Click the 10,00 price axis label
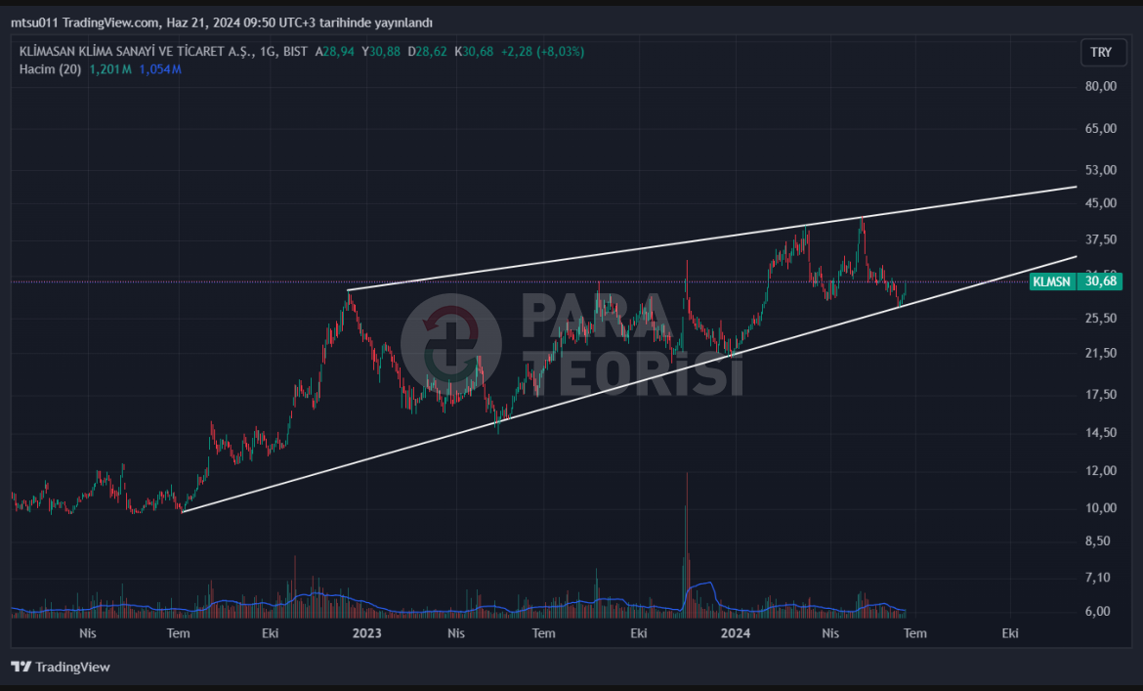Screen dimensions: 1143x691 pyautogui.click(x=1101, y=508)
